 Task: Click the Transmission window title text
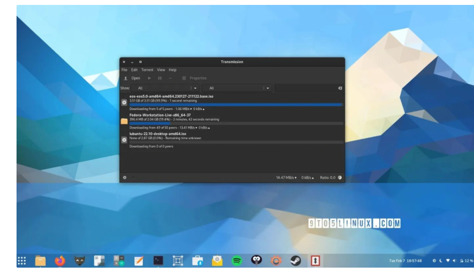pos(232,62)
